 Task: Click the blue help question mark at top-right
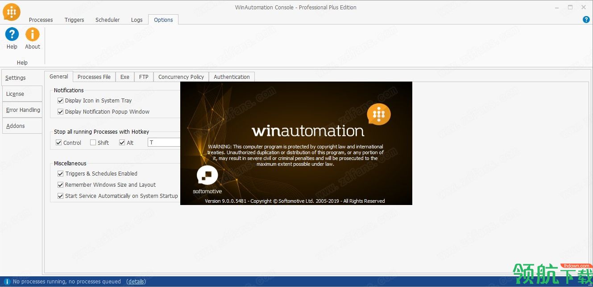pos(586,20)
